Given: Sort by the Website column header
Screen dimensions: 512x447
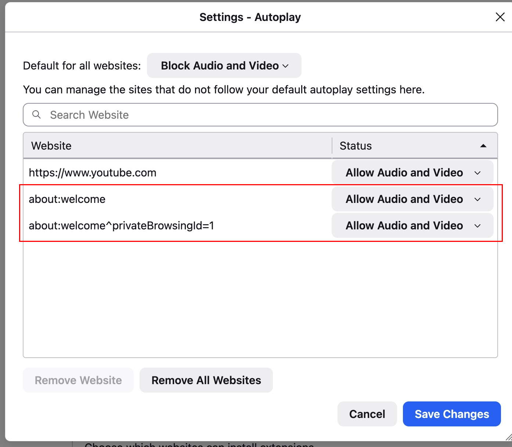Looking at the screenshot, I should [x=176, y=146].
